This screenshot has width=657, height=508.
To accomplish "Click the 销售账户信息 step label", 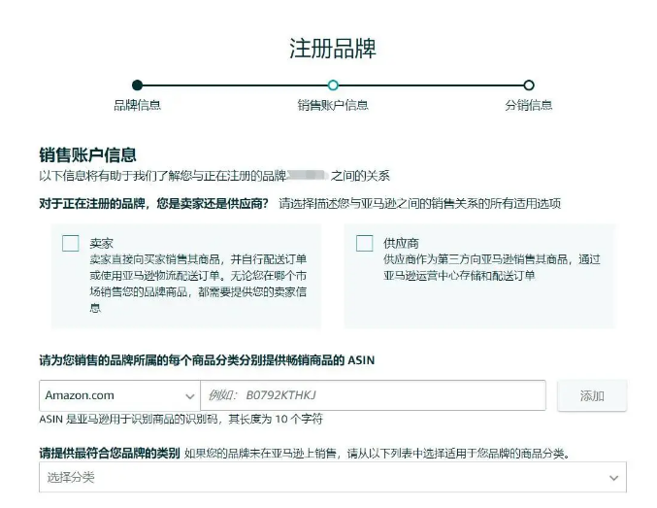I will pyautogui.click(x=333, y=105).
